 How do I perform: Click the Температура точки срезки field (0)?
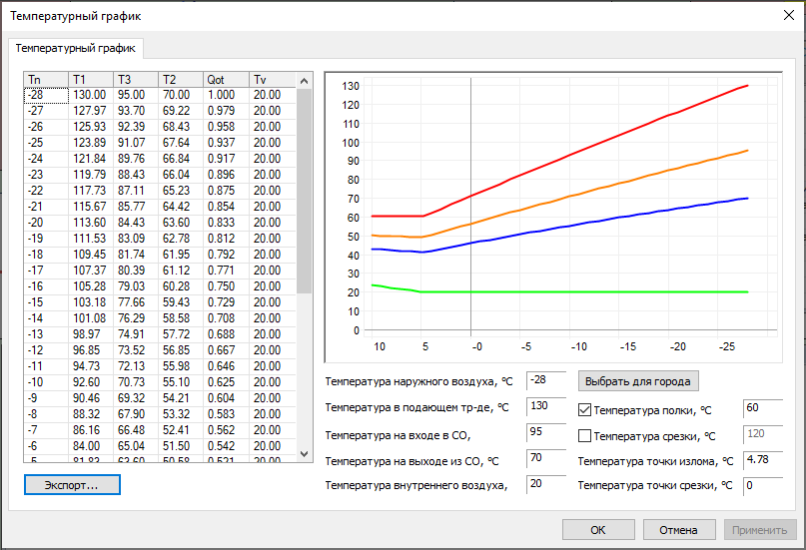tap(762, 485)
